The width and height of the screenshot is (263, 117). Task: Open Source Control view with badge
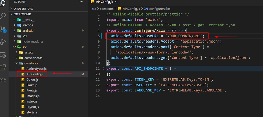[3, 28]
